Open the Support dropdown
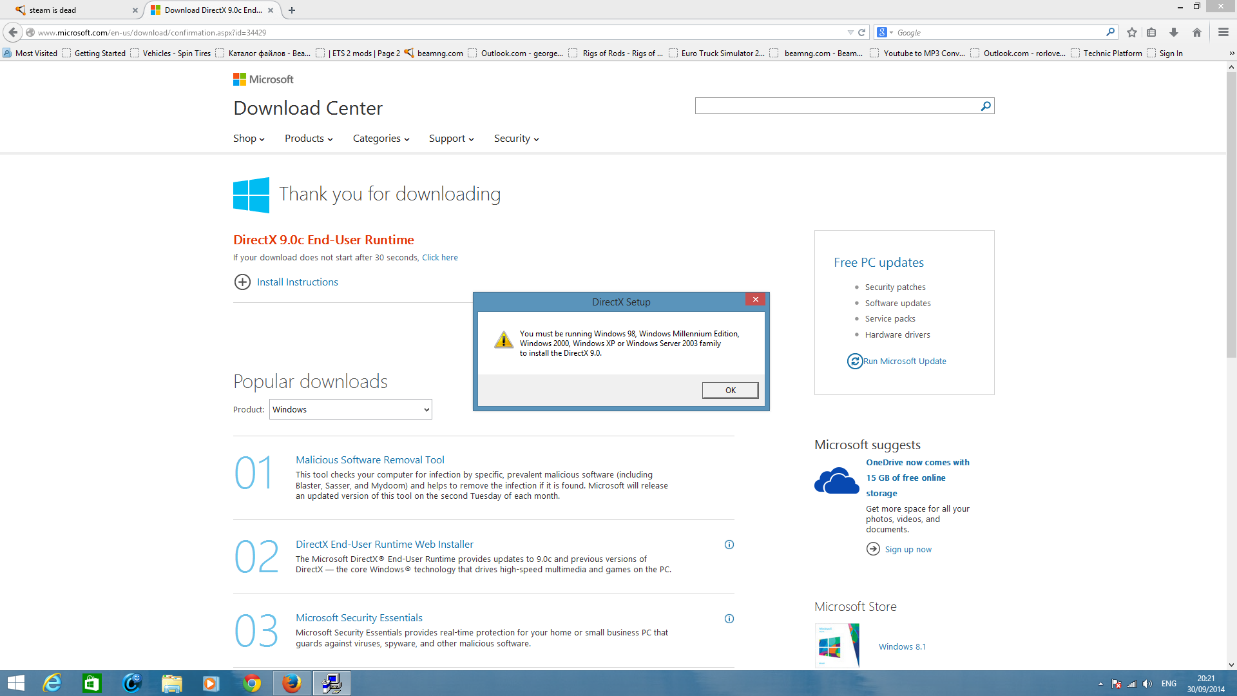 [451, 139]
